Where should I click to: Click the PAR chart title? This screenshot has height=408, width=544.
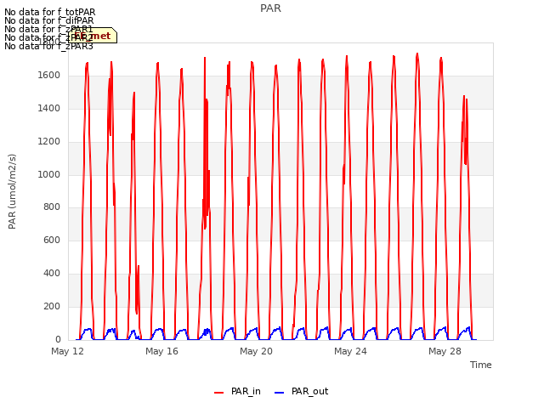click(270, 8)
